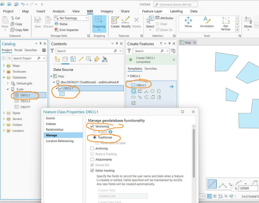Expand the Toolboxes node in Catalog
Viewport: 259px width, 203px height.
pos(4,72)
